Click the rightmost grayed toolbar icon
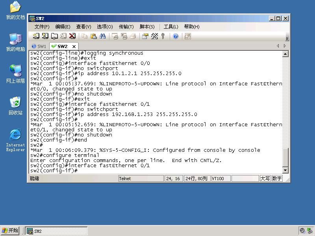 tap(188, 36)
